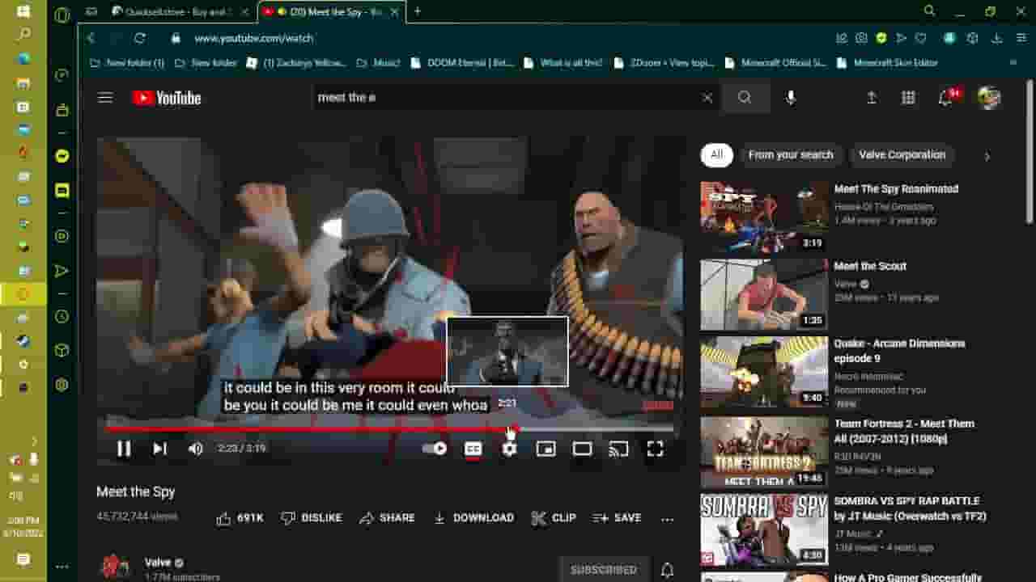Open video settings gear in player
Image resolution: width=1036 pixels, height=582 pixels.
coord(509,449)
